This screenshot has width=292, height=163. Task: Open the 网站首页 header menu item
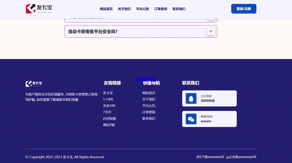coord(106,9)
